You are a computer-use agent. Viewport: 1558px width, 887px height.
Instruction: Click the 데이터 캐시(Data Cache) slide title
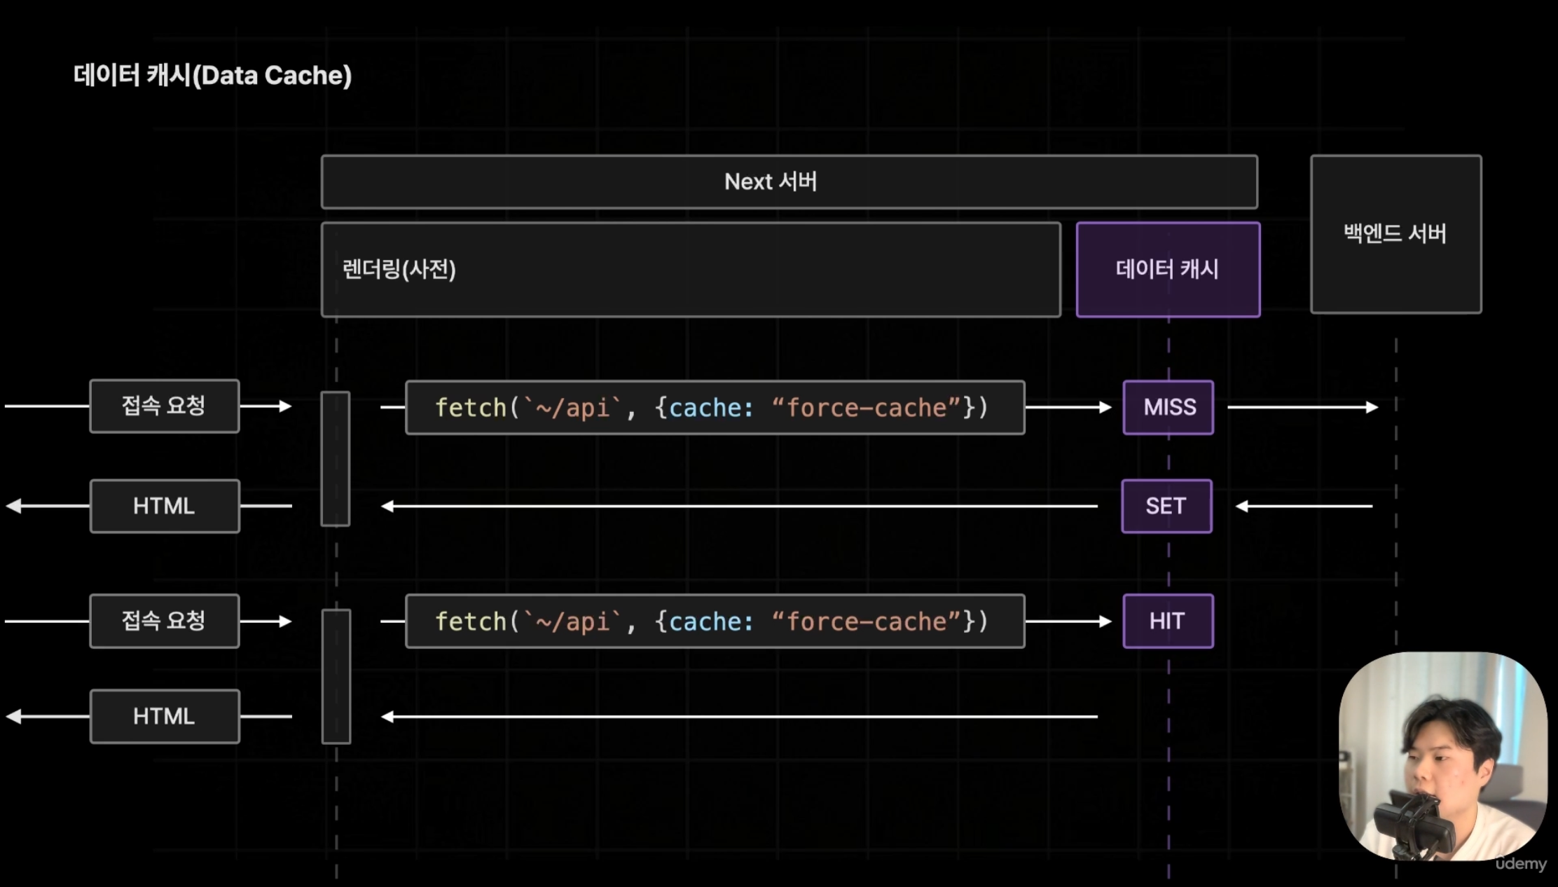(212, 75)
